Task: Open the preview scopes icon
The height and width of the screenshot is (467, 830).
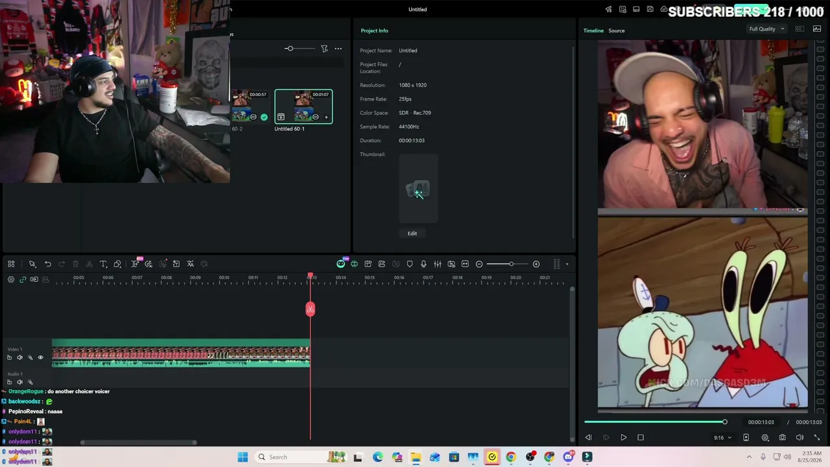Action: point(816,29)
